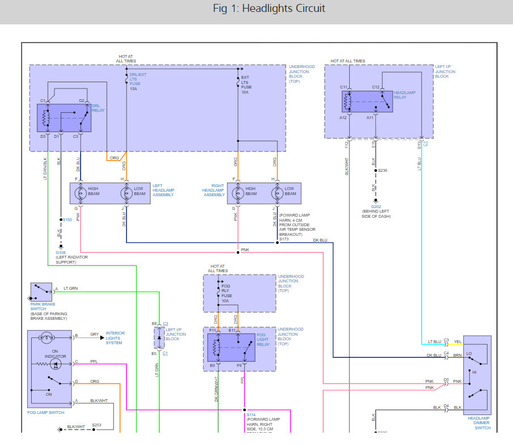The width and height of the screenshot is (513, 444).
Task: Click the DK GRN/WHT wire label
Action: tap(217, 389)
